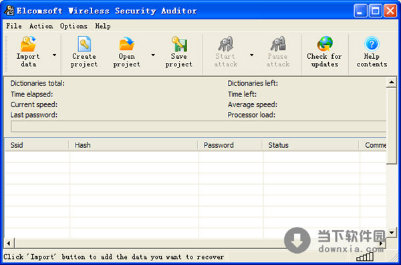
Task: Click the attack progress bar
Action: click(x=198, y=126)
